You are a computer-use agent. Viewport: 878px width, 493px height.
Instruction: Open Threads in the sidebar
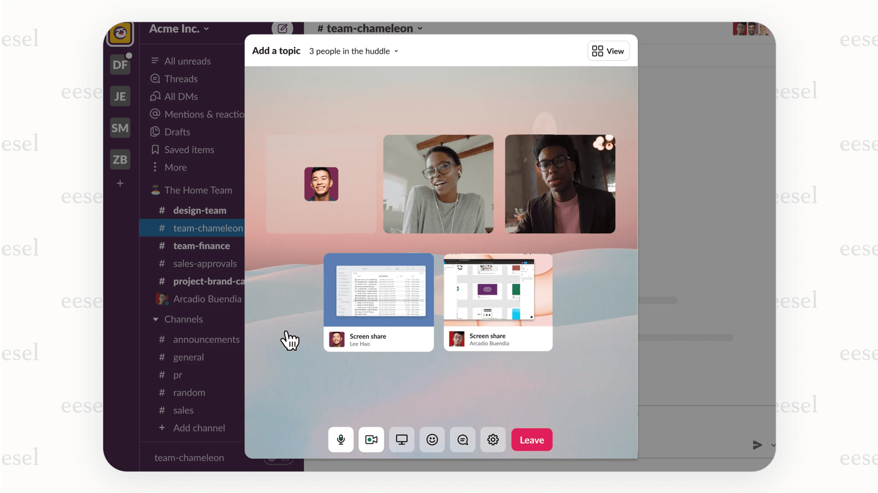tap(180, 78)
